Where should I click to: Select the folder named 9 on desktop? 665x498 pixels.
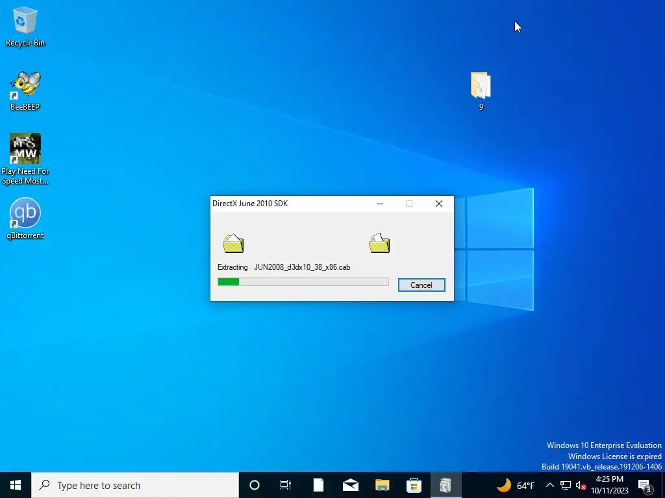click(x=481, y=91)
